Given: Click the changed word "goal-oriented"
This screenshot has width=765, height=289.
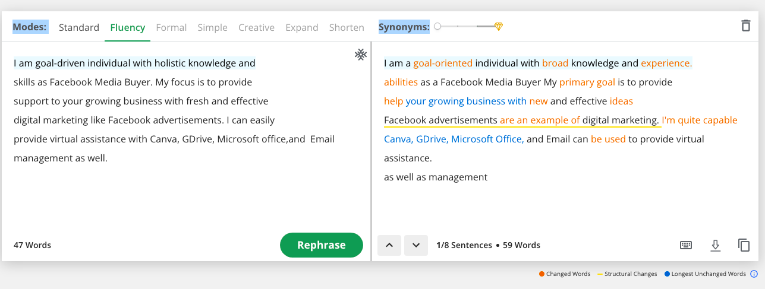Looking at the screenshot, I should [443, 63].
